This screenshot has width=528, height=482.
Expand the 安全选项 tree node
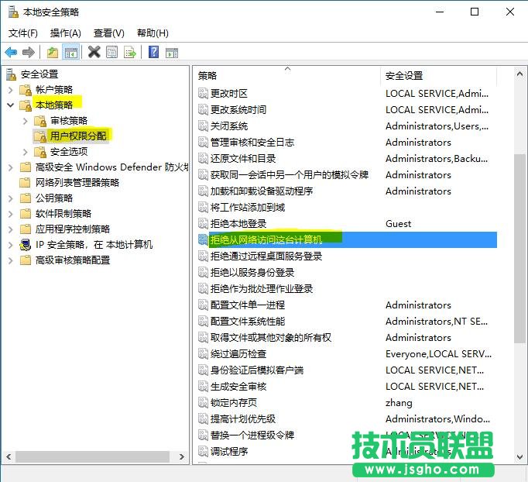(x=26, y=152)
